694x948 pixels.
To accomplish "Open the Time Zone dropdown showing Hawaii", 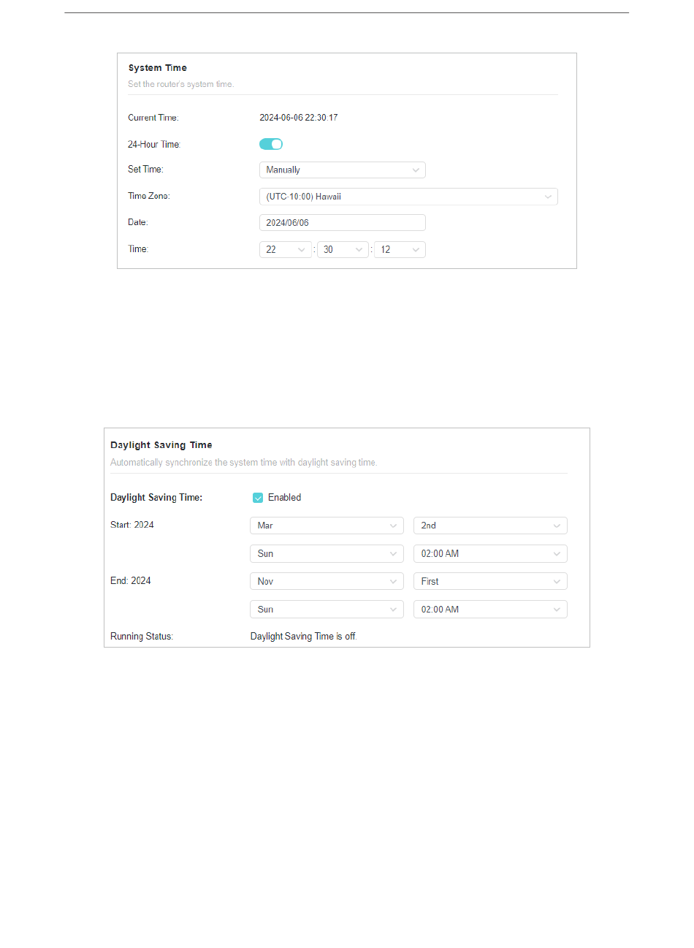I will (x=408, y=197).
